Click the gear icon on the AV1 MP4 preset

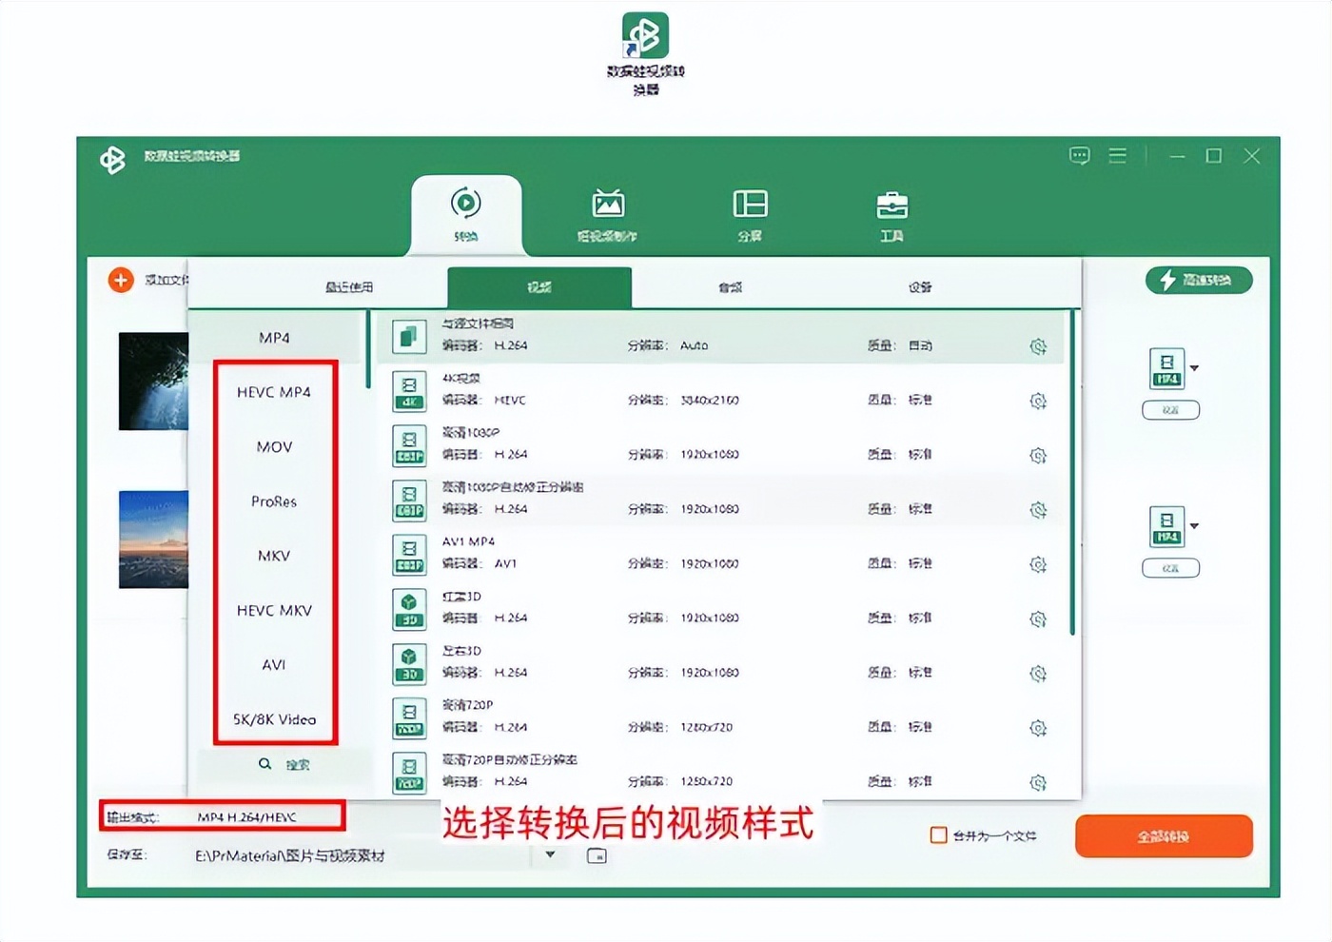pos(1039,564)
